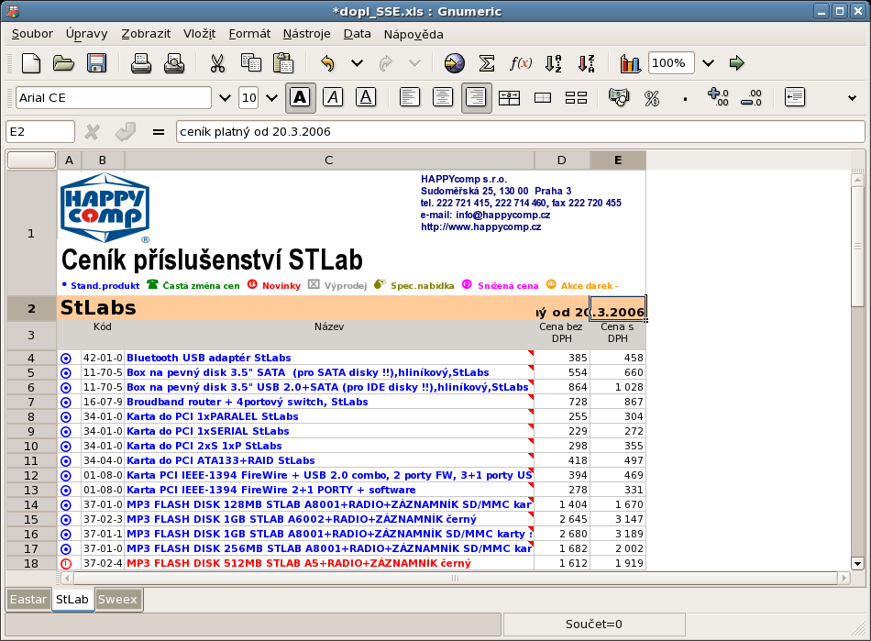Merge cells icon in format toolbar
Screen dimensions: 871x641
point(543,98)
